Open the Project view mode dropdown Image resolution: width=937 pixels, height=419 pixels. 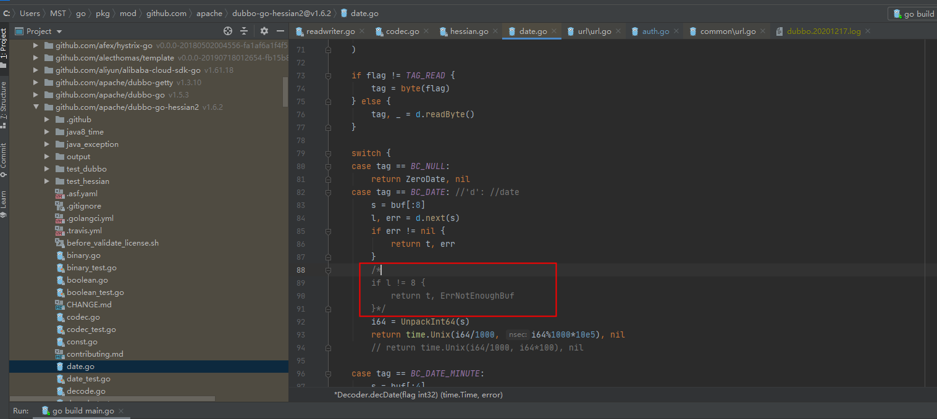point(59,30)
